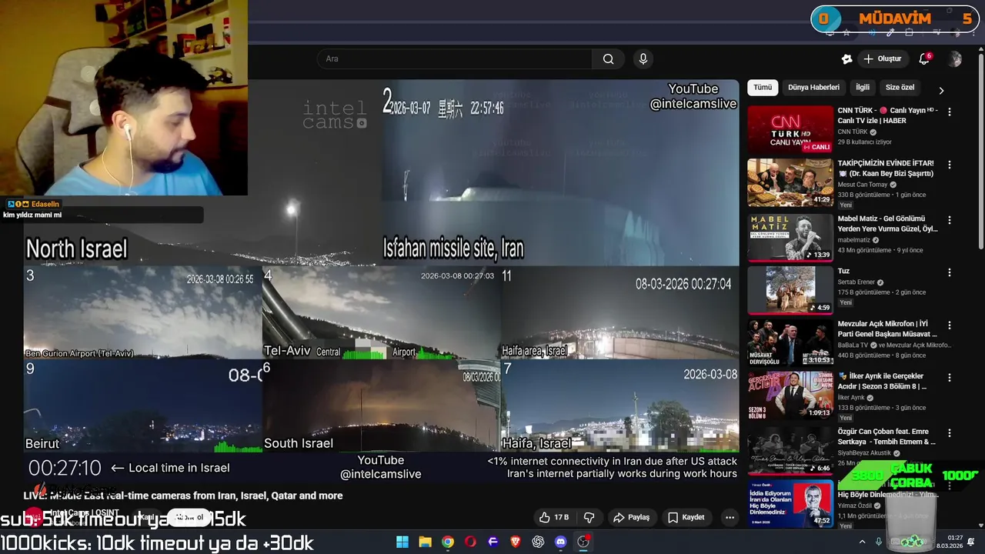Open Mesut Can Tomay channel link
985x554 pixels.
click(x=863, y=185)
